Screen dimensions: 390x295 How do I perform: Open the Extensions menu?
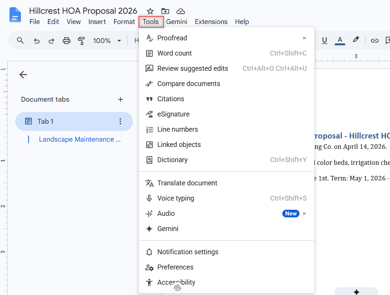[x=211, y=22]
